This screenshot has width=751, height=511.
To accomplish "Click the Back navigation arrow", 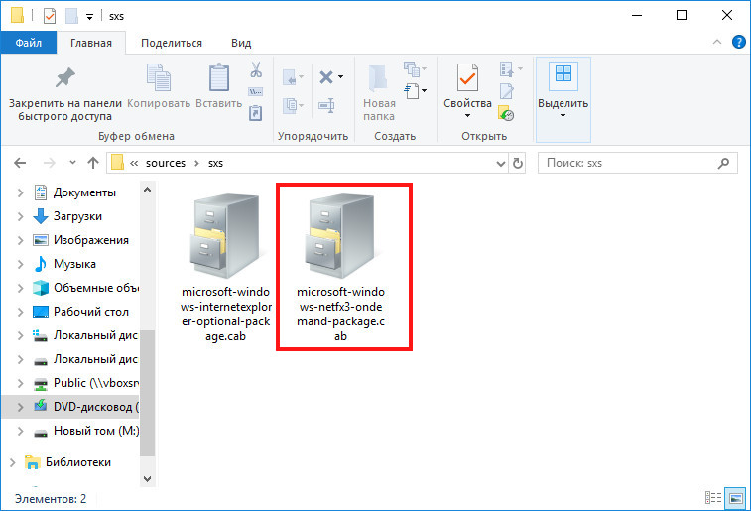I will pyautogui.click(x=20, y=164).
